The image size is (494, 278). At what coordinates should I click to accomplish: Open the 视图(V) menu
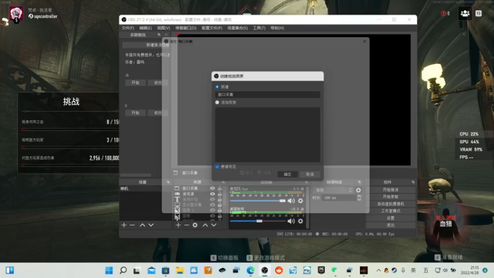click(164, 28)
